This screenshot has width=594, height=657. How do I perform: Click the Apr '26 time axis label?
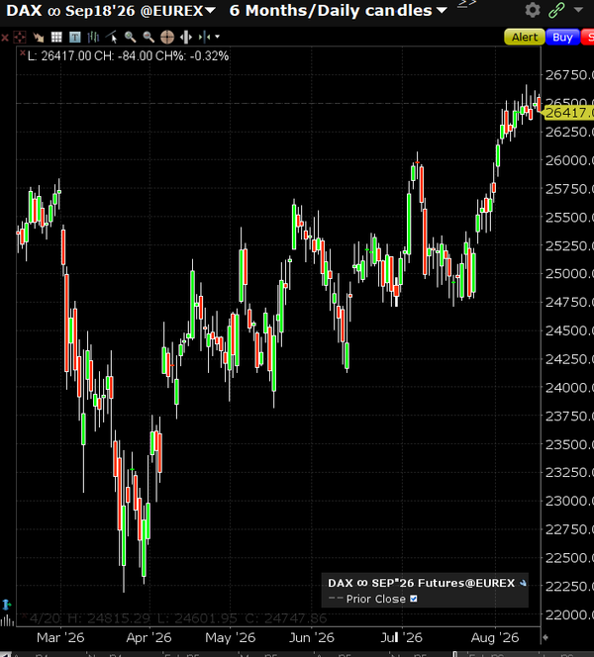point(148,638)
